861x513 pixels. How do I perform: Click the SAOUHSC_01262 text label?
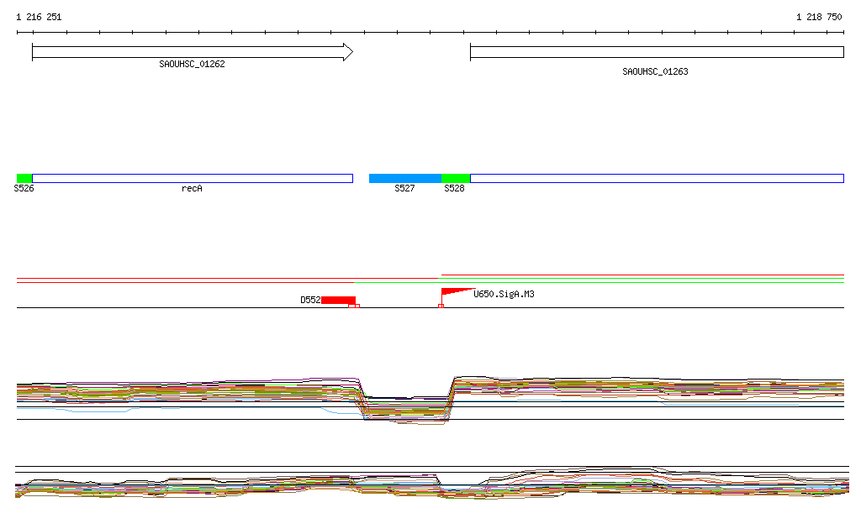coord(192,65)
